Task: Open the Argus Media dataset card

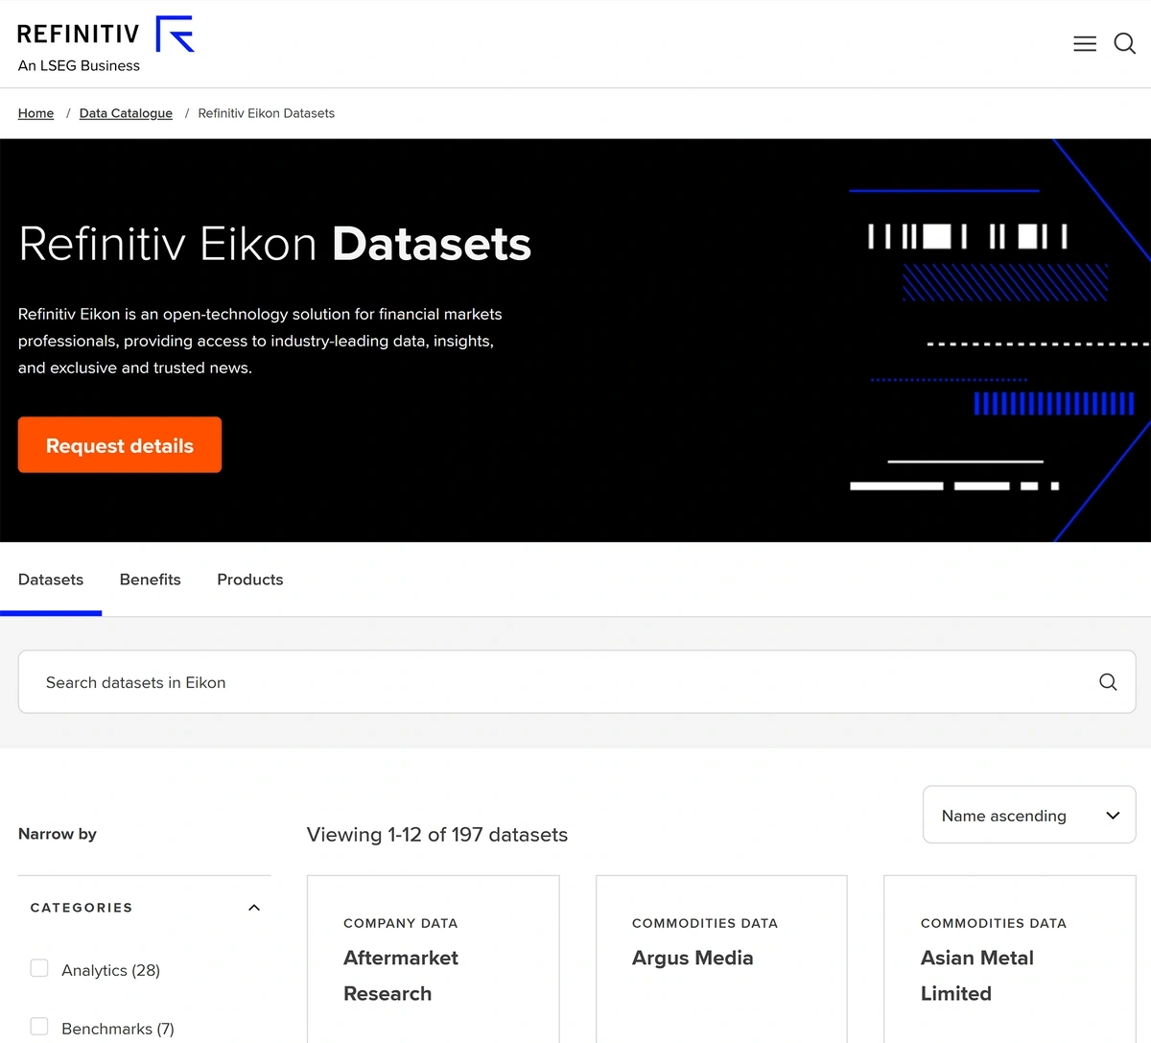Action: click(721, 960)
